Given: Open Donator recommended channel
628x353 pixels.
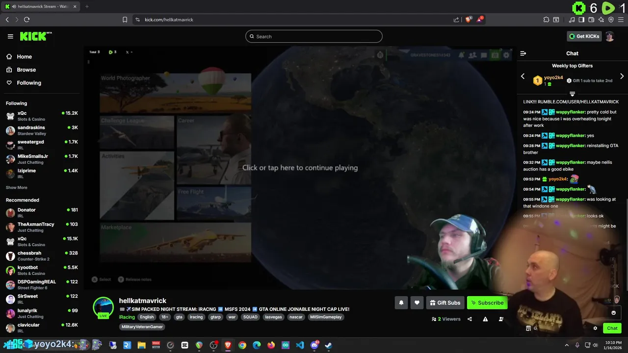Looking at the screenshot, I should click(x=42, y=213).
